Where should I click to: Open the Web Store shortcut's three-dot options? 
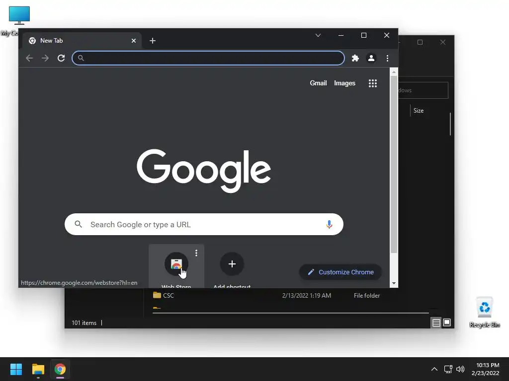click(196, 253)
